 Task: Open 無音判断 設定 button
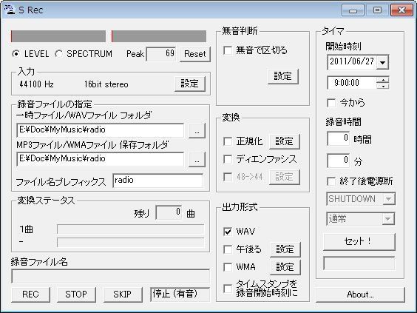click(283, 76)
